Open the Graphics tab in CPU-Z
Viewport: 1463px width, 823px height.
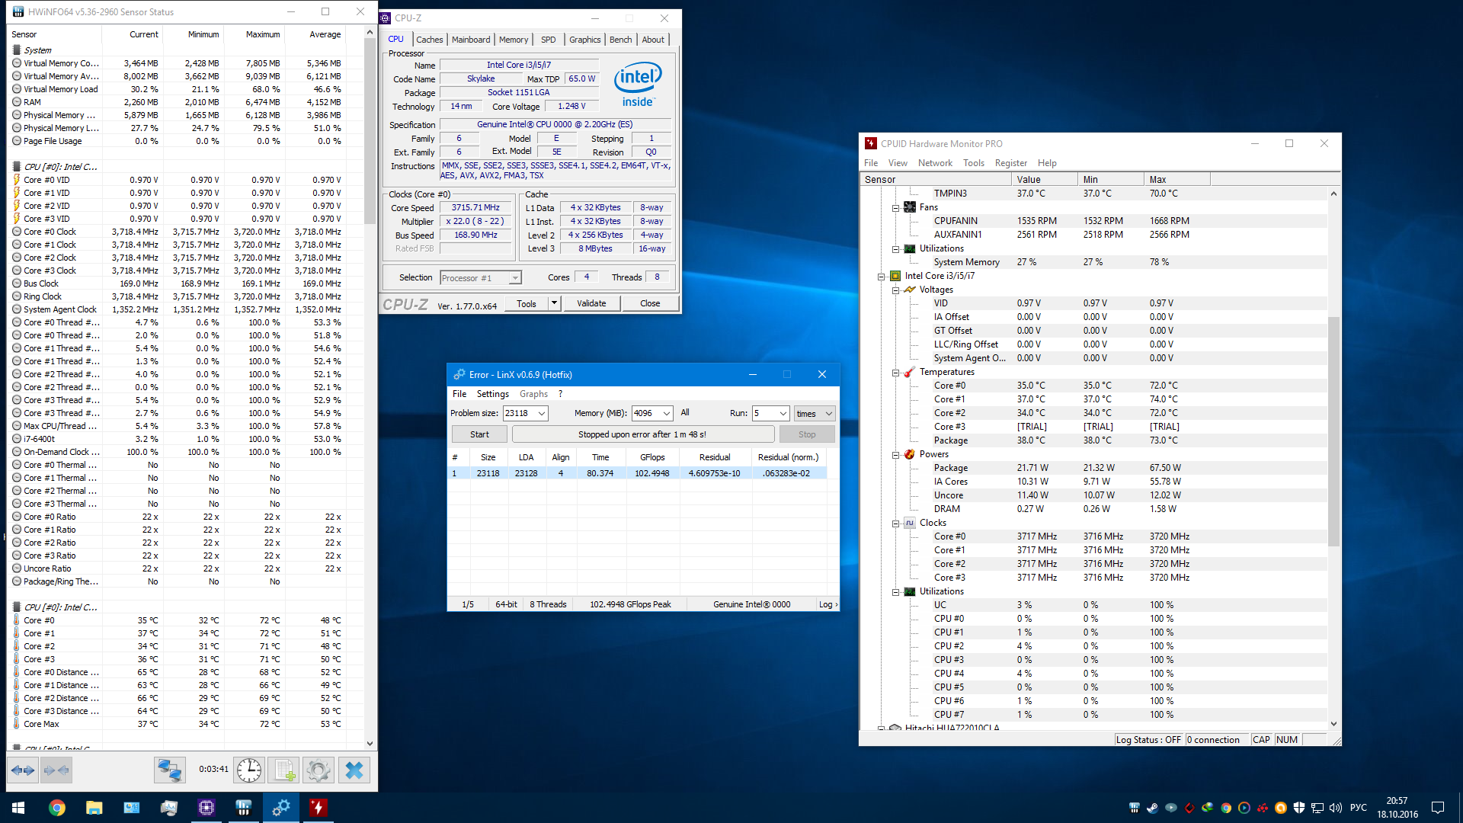(x=584, y=40)
